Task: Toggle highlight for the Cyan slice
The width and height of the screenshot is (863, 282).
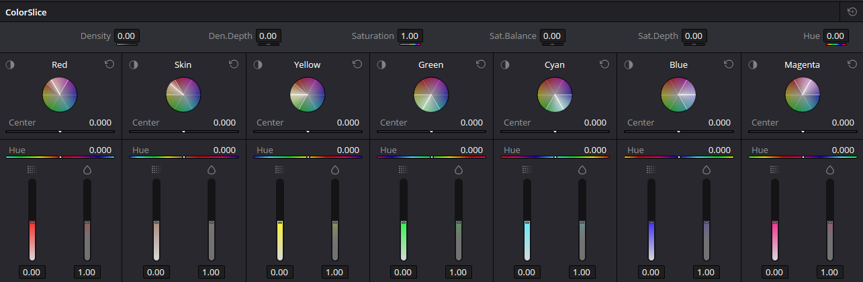Action: [x=505, y=64]
